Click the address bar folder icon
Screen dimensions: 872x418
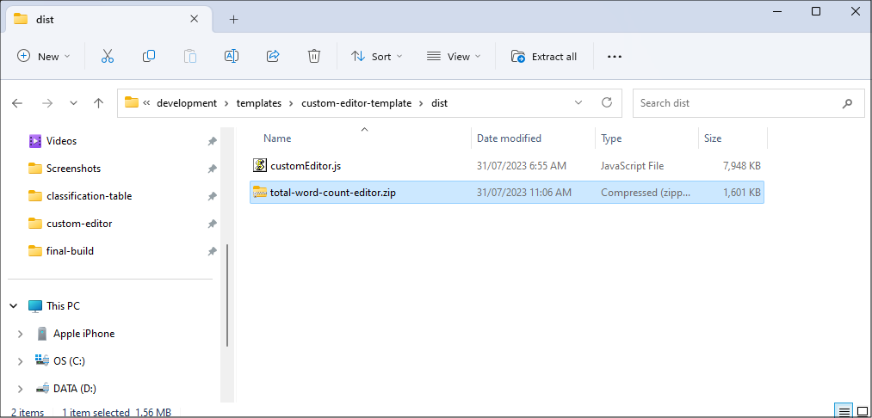[131, 102]
